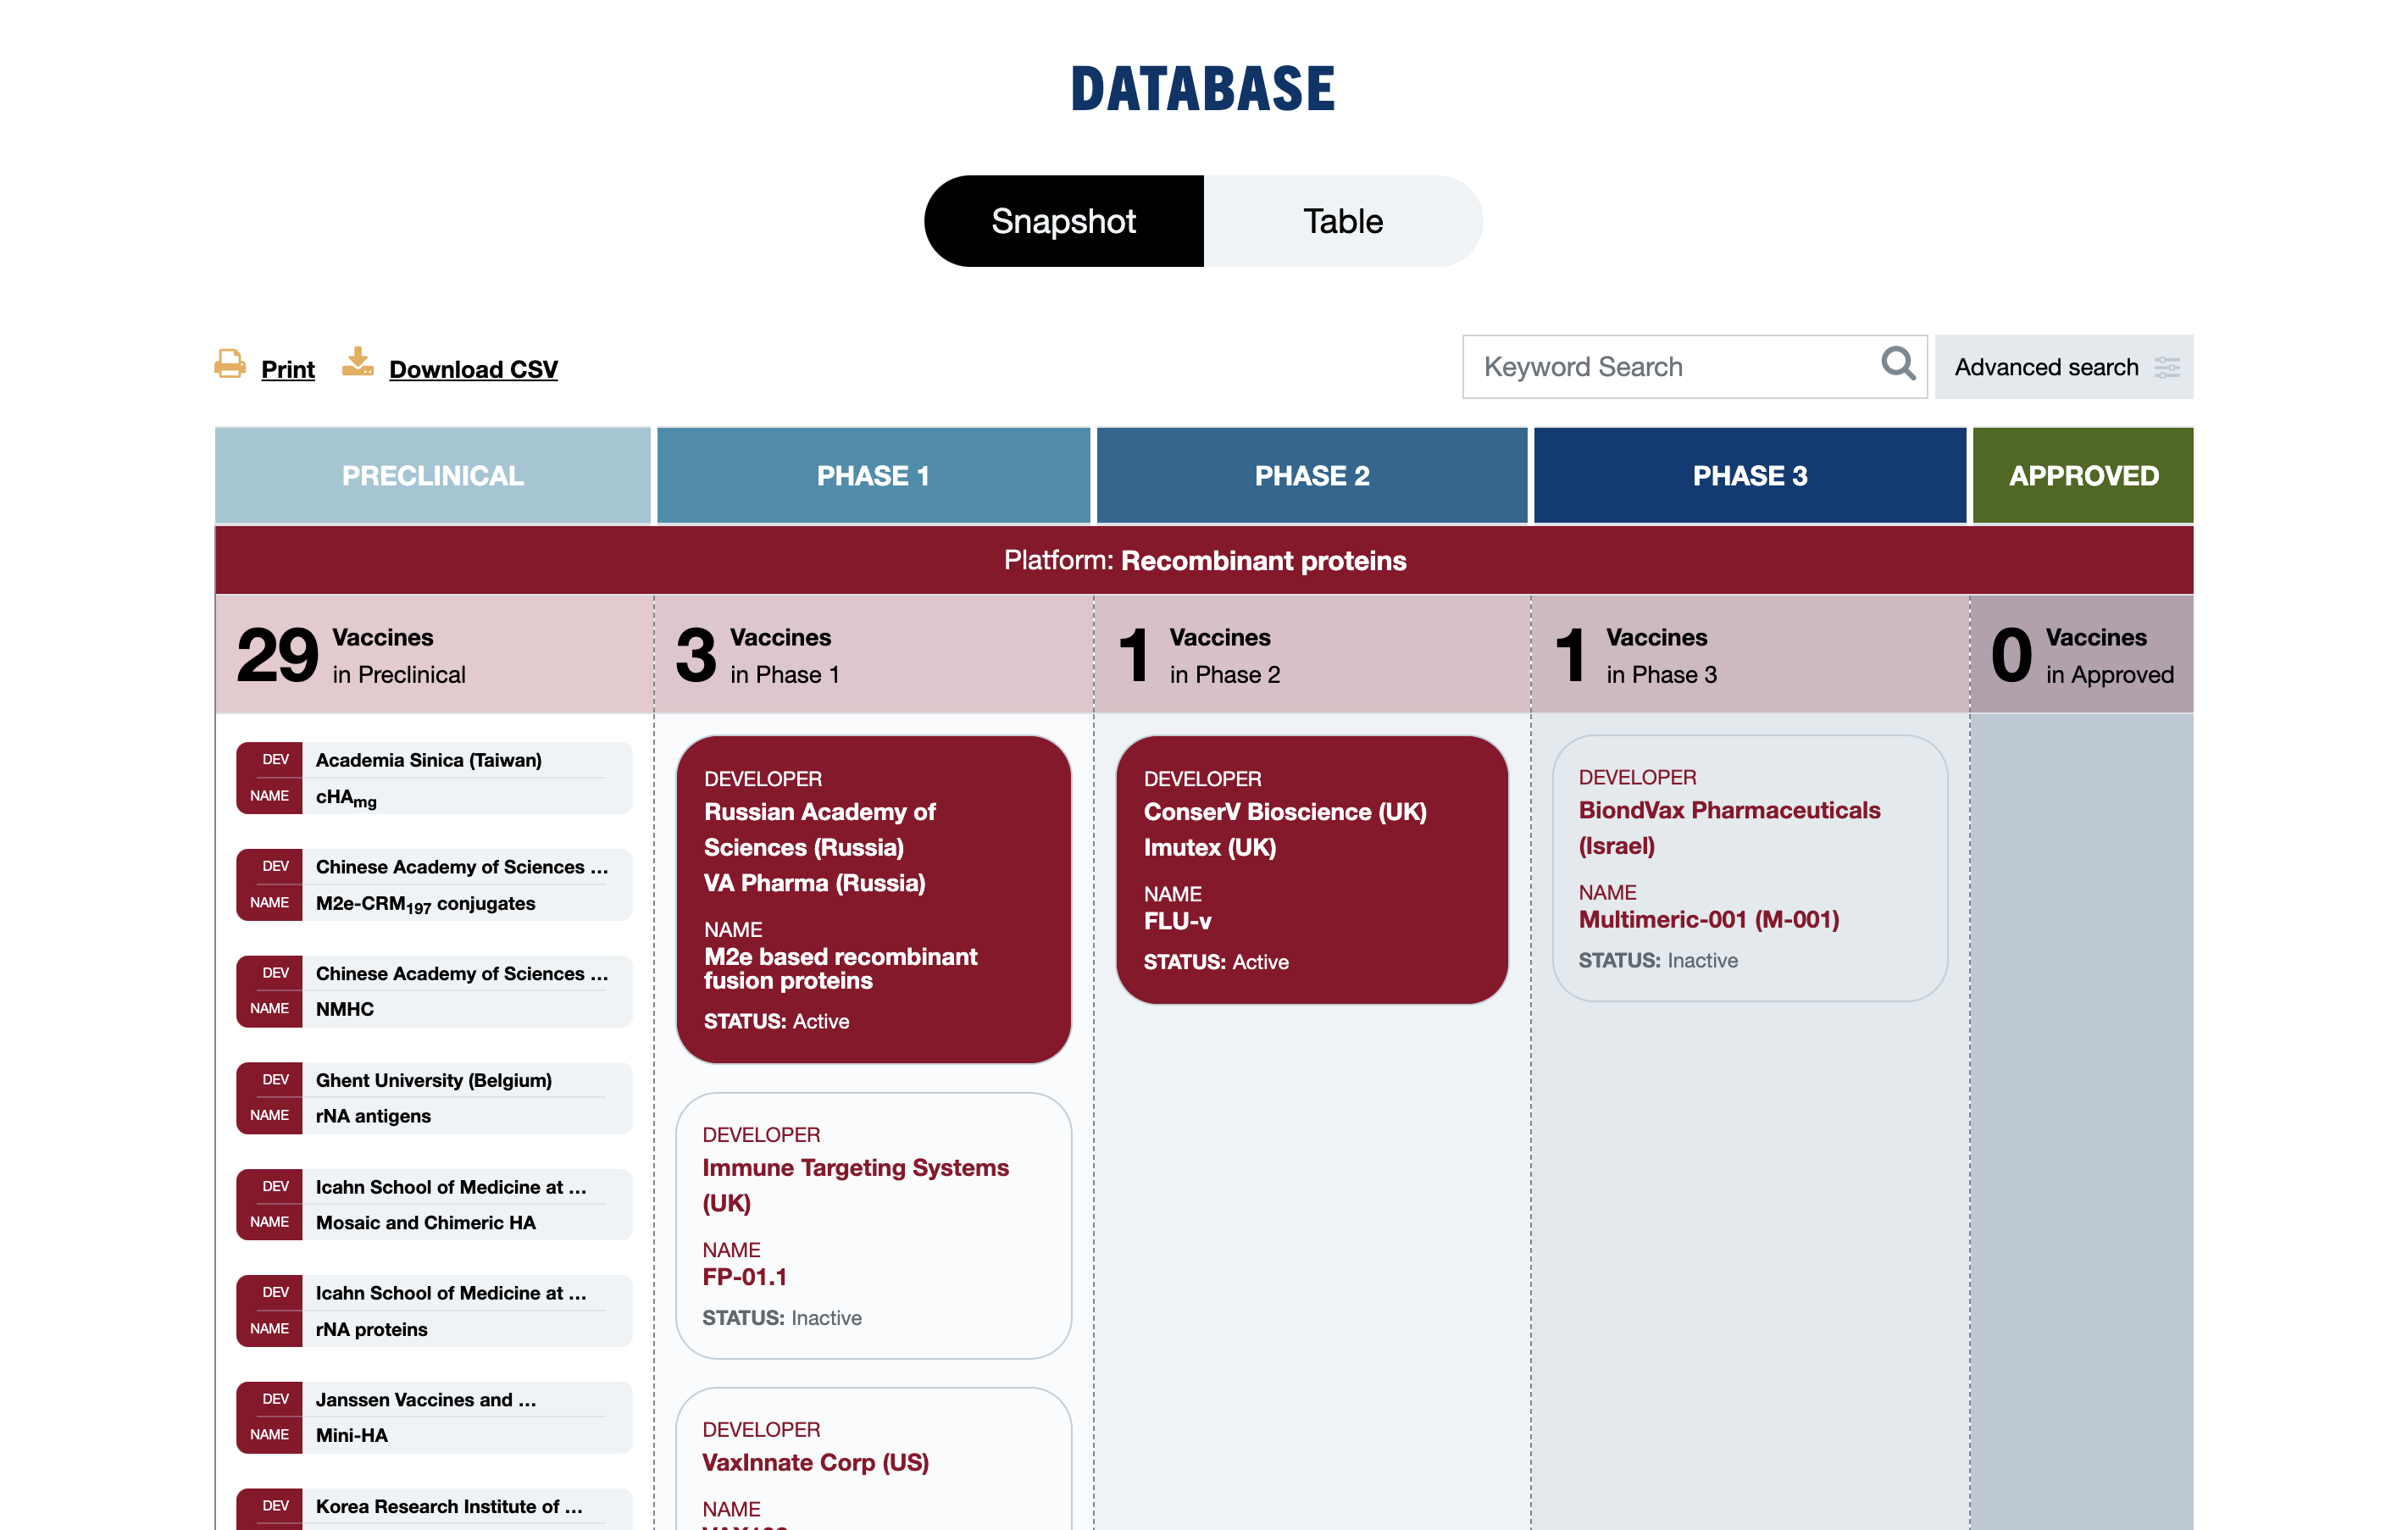Select the PHASE 1 column header
2408x1530 pixels.
872,475
